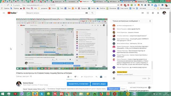Click the channel badge icon beside more actions

(x=101, y=77)
